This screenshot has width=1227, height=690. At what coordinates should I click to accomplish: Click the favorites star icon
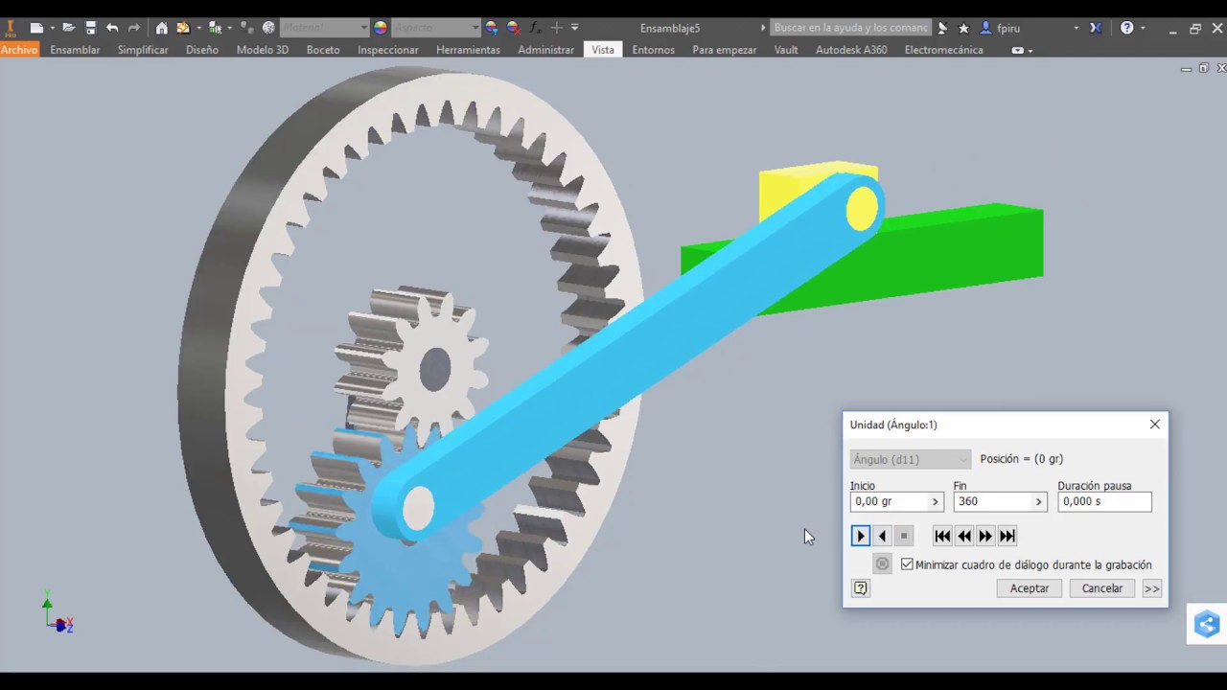pos(964,28)
